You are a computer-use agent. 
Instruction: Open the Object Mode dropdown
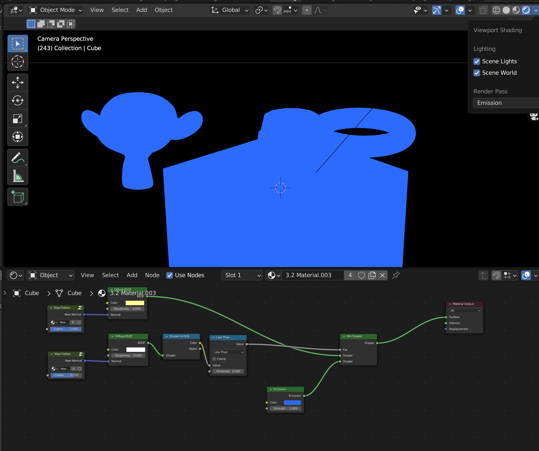pyautogui.click(x=56, y=10)
